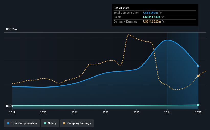Viewport: 210px width, 130px height.
Task: Click the tooltip's Company Earnings row label
Action: coord(125,21)
